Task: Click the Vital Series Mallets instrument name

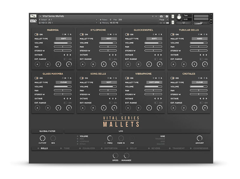Action: (53, 16)
